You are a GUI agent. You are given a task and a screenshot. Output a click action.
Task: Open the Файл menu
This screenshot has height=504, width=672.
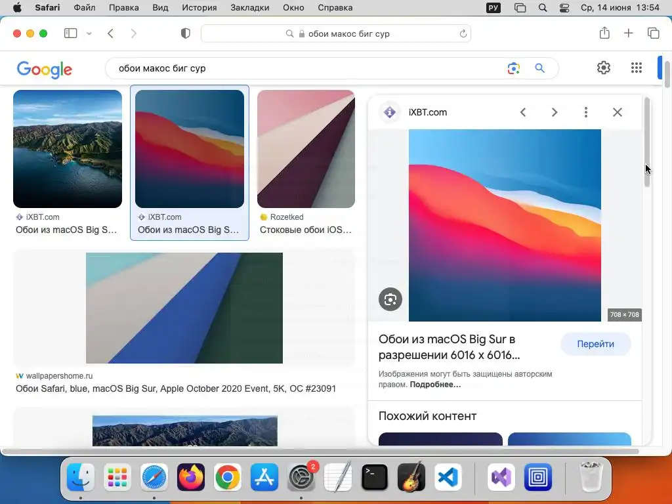click(x=85, y=8)
